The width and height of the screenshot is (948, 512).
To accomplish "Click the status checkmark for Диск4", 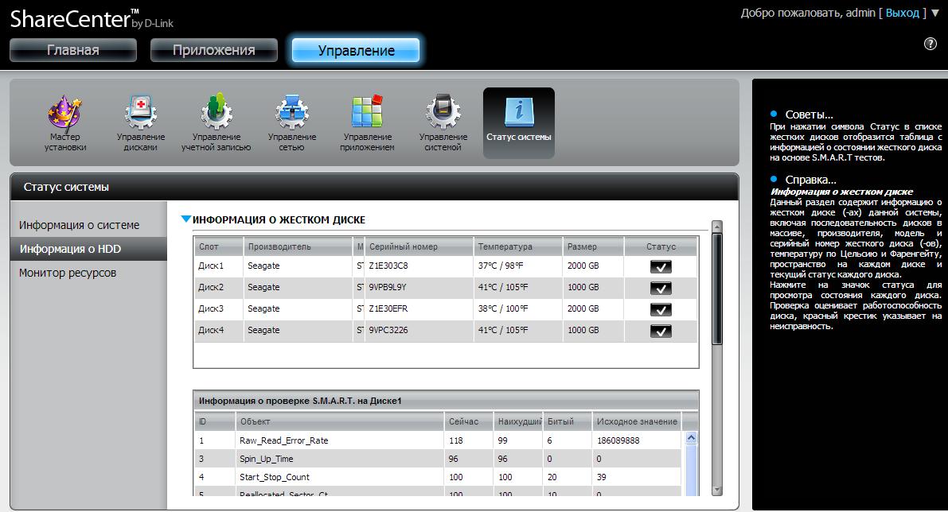I will pyautogui.click(x=660, y=331).
